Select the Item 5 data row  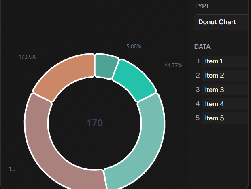pos(225,118)
